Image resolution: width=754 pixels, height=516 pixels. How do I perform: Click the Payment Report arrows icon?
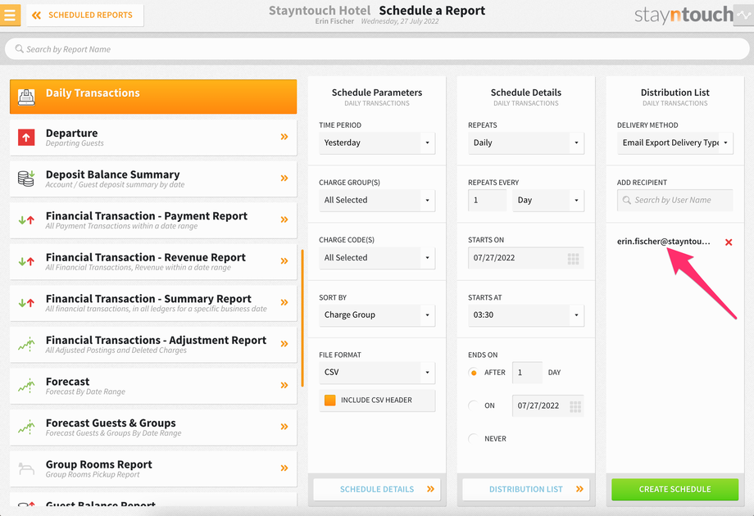click(x=26, y=220)
